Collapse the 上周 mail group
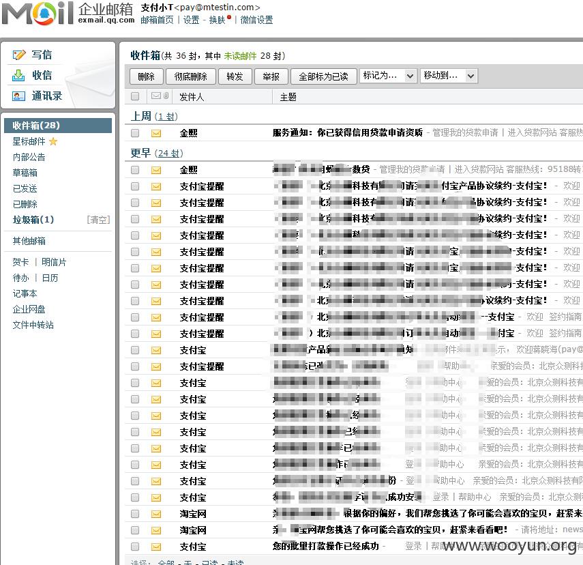Screen dimensions: 583x565 coord(141,116)
